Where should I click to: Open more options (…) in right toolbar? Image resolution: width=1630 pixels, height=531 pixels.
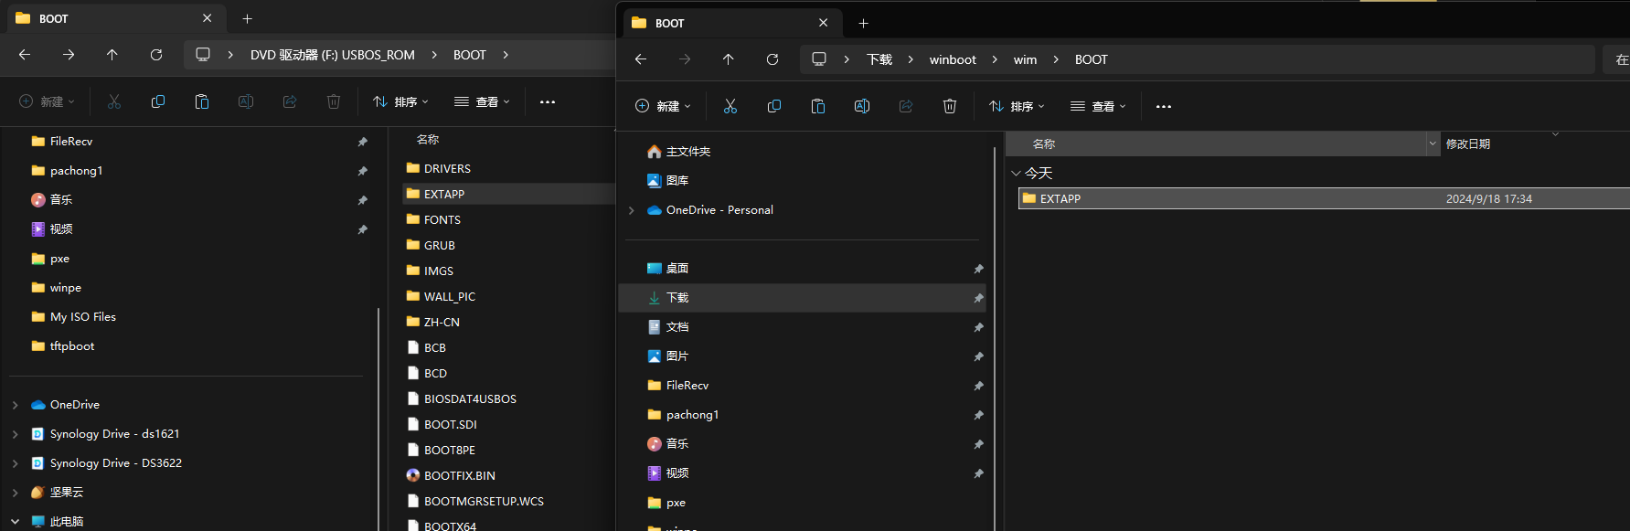coord(1164,106)
